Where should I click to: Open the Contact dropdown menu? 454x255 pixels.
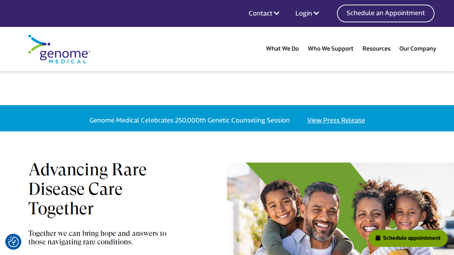coord(264,13)
